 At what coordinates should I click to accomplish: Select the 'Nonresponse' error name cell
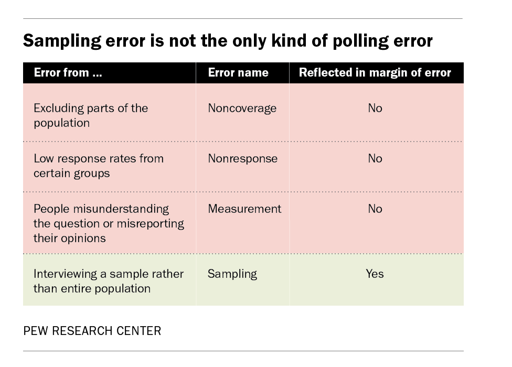pos(242,158)
